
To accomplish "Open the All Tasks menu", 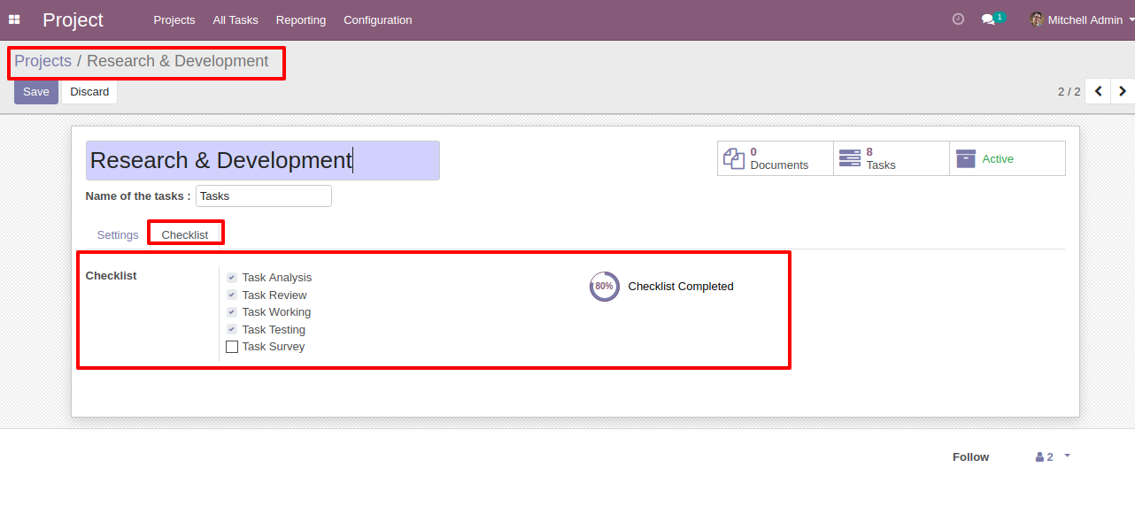I will point(235,19).
